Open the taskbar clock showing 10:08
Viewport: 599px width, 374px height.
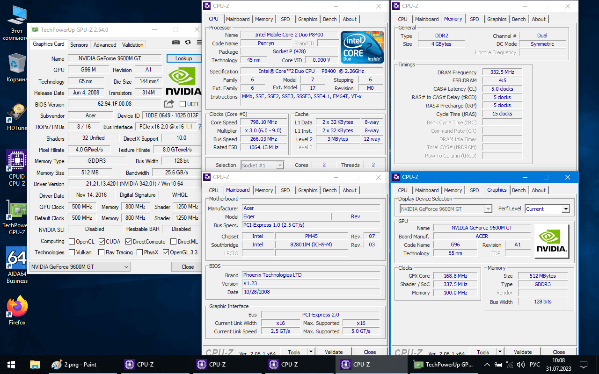[558, 365]
